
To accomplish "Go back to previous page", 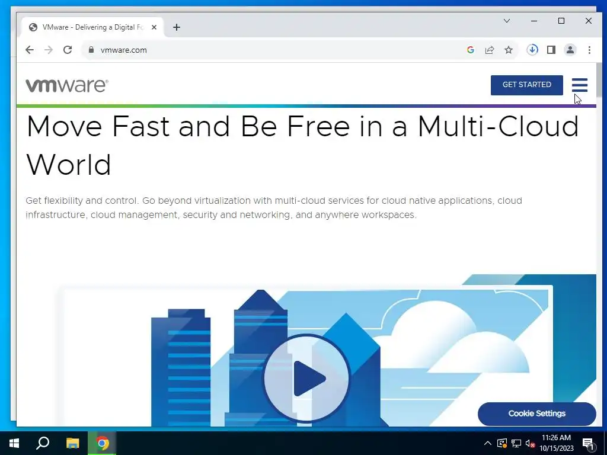I will click(30, 50).
